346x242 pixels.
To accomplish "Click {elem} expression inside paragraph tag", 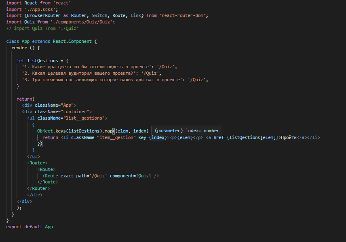I will tap(185, 137).
